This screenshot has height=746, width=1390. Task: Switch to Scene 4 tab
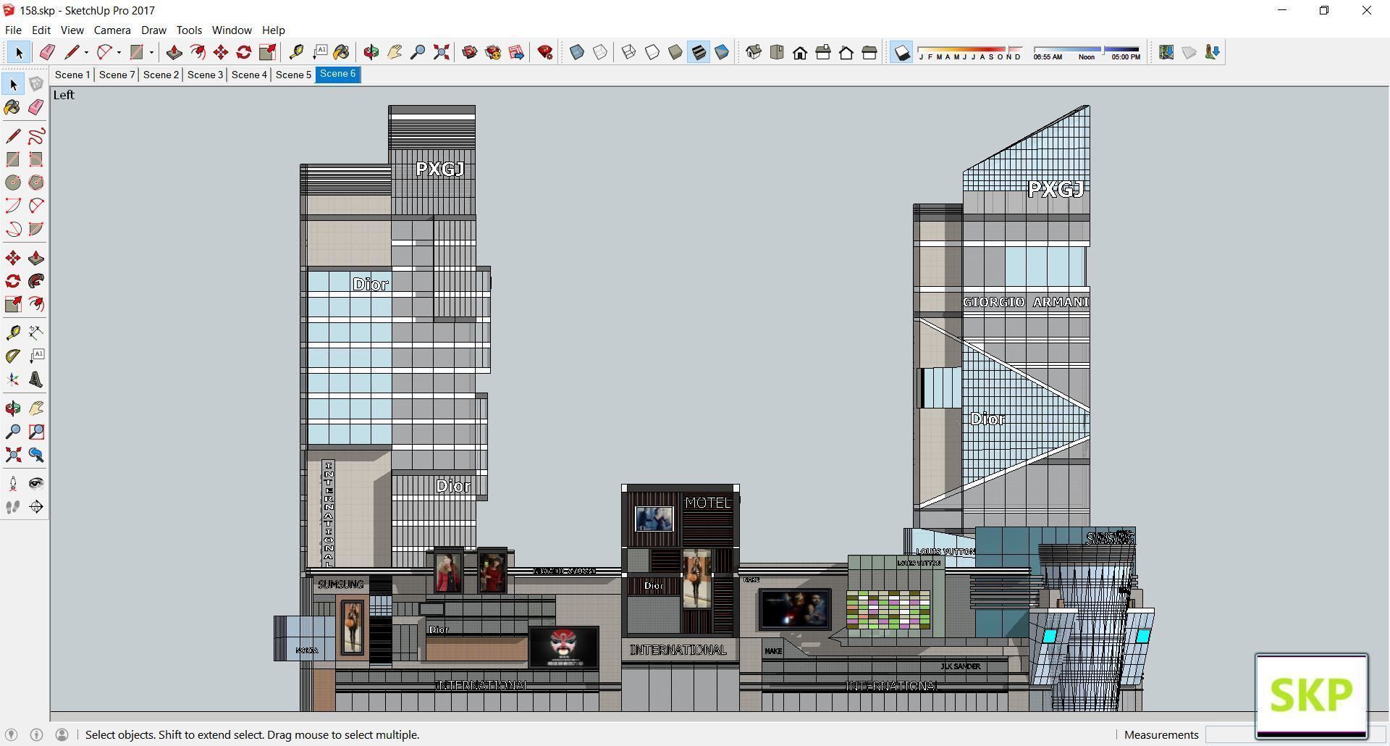[x=249, y=75]
